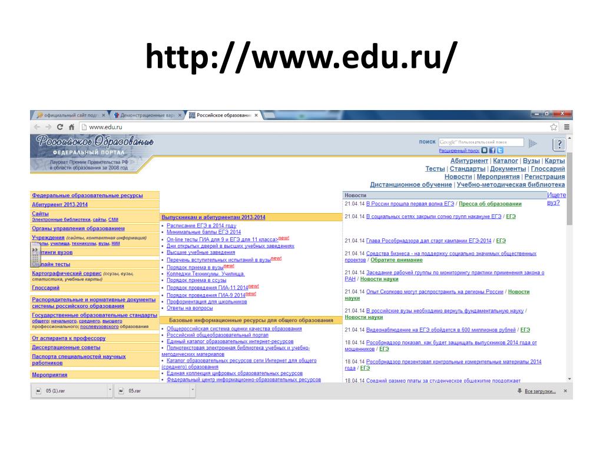Click the Google custom search field
603x452 pixels.
click(481, 142)
